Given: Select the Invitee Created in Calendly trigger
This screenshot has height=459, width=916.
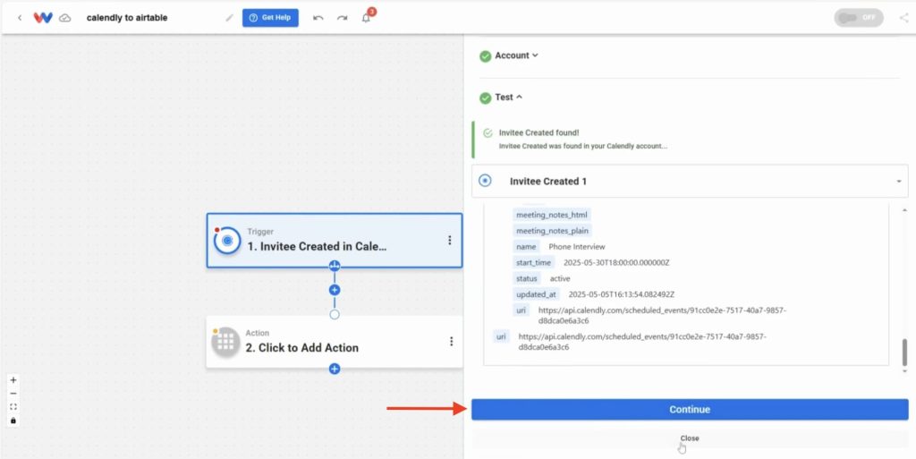Looking at the screenshot, I should pos(335,240).
